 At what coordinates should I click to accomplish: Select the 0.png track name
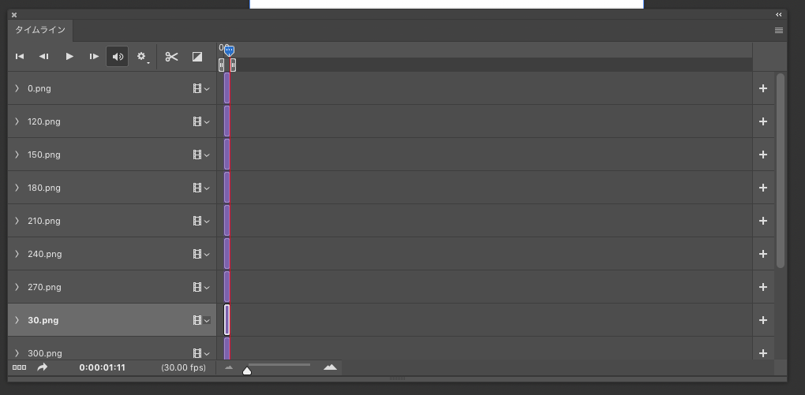(39, 89)
